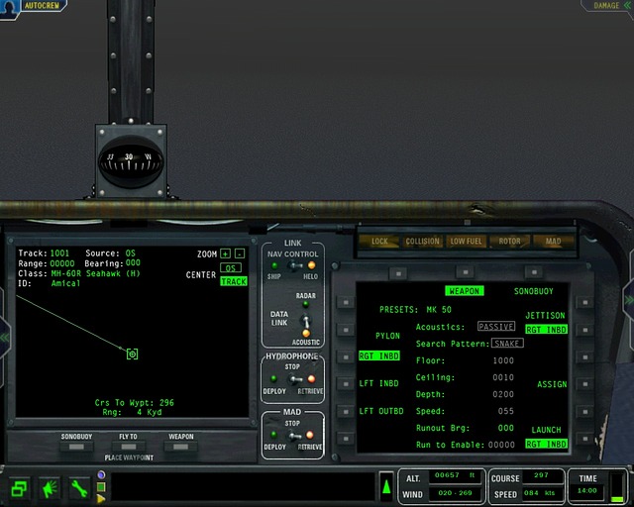Switch to the WEAPON page on the MFD
The width and height of the screenshot is (634, 507).
465,291
